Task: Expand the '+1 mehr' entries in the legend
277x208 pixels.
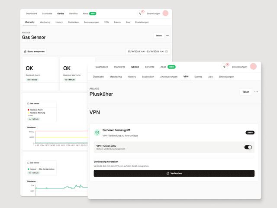Action: tap(30, 116)
